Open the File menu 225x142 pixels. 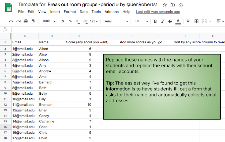(x=21, y=12)
